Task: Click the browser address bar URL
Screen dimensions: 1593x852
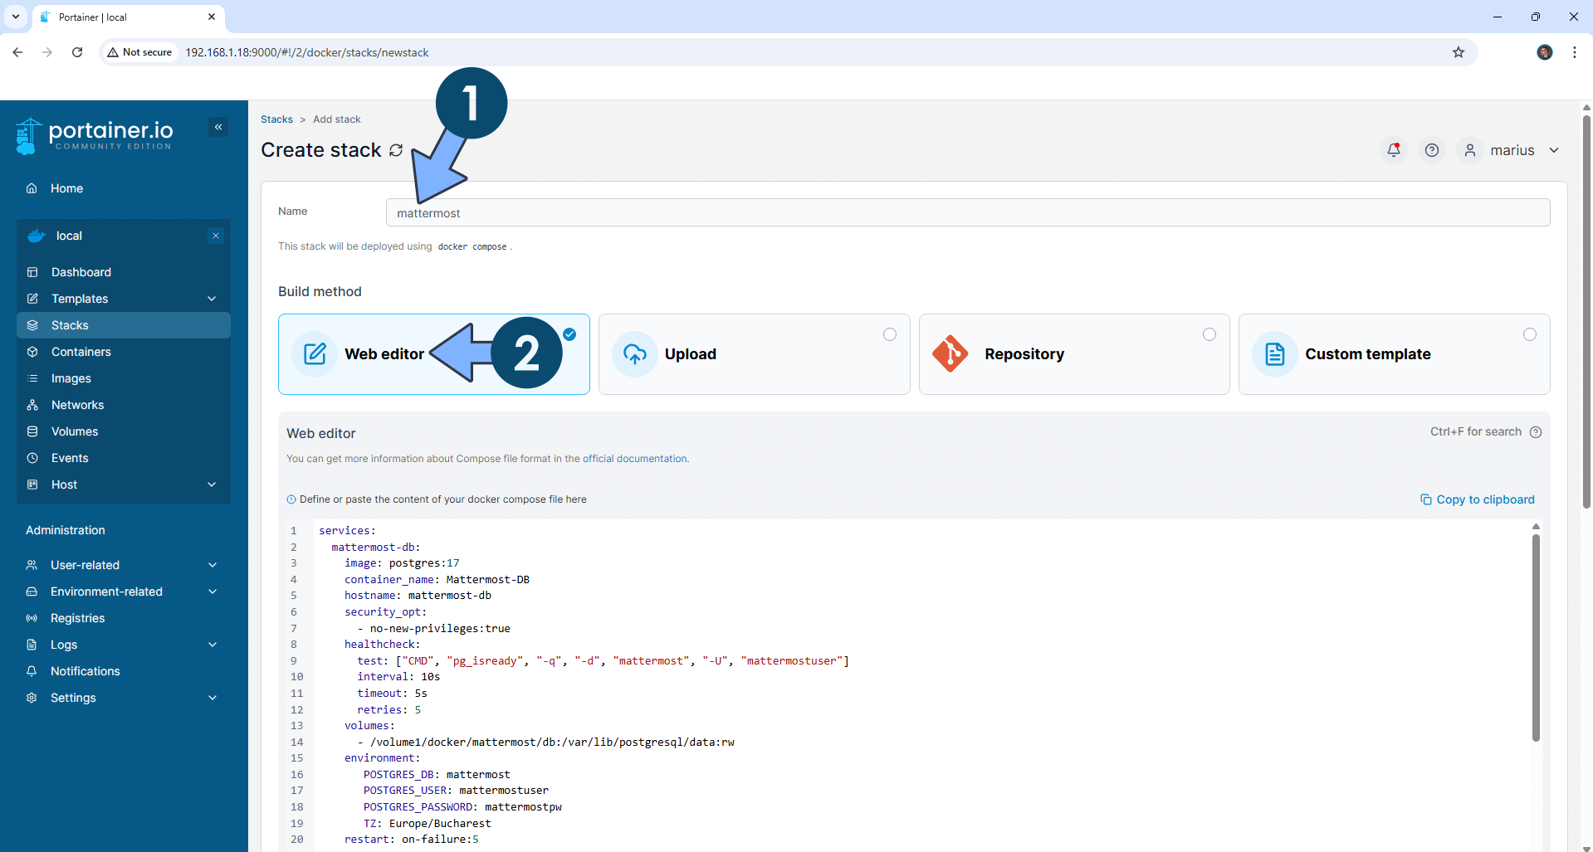Action: pos(307,52)
